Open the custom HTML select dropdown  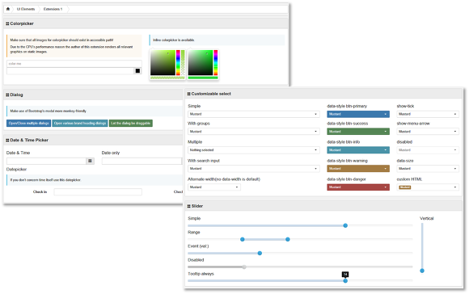[x=428, y=187]
